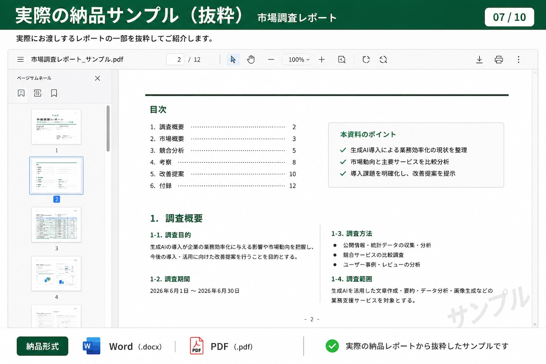Click the thumbnail panel scrollbar
Viewport: 546px width, 364px height.
[x=108, y=128]
